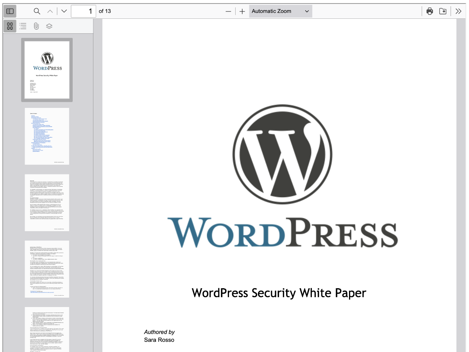Zoom out with the minus button
469x352 pixels.
(229, 11)
